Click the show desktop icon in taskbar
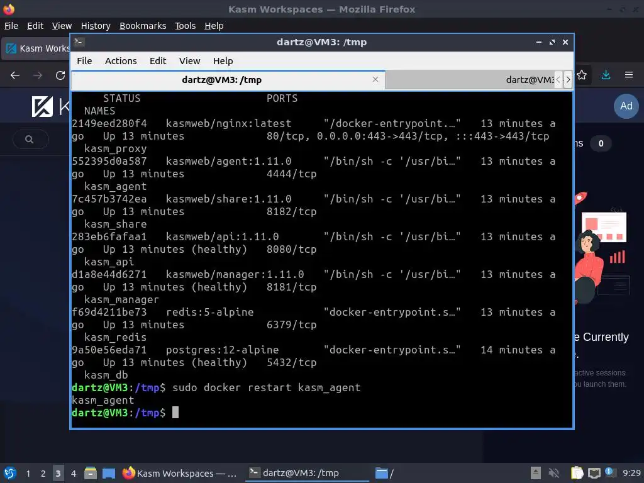Viewport: 644px width, 483px height. [109, 473]
